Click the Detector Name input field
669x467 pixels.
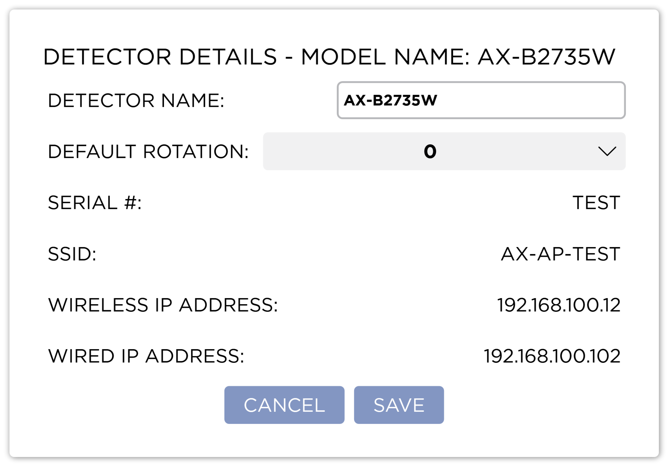pos(481,100)
